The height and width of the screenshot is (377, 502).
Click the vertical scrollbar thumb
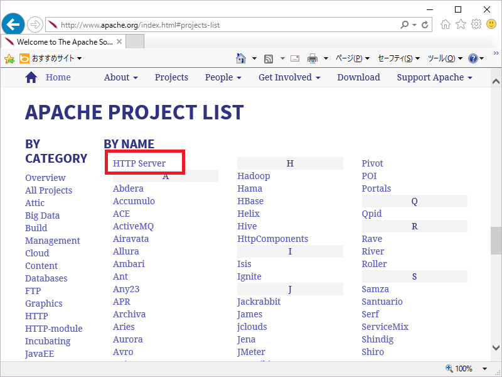[496, 241]
